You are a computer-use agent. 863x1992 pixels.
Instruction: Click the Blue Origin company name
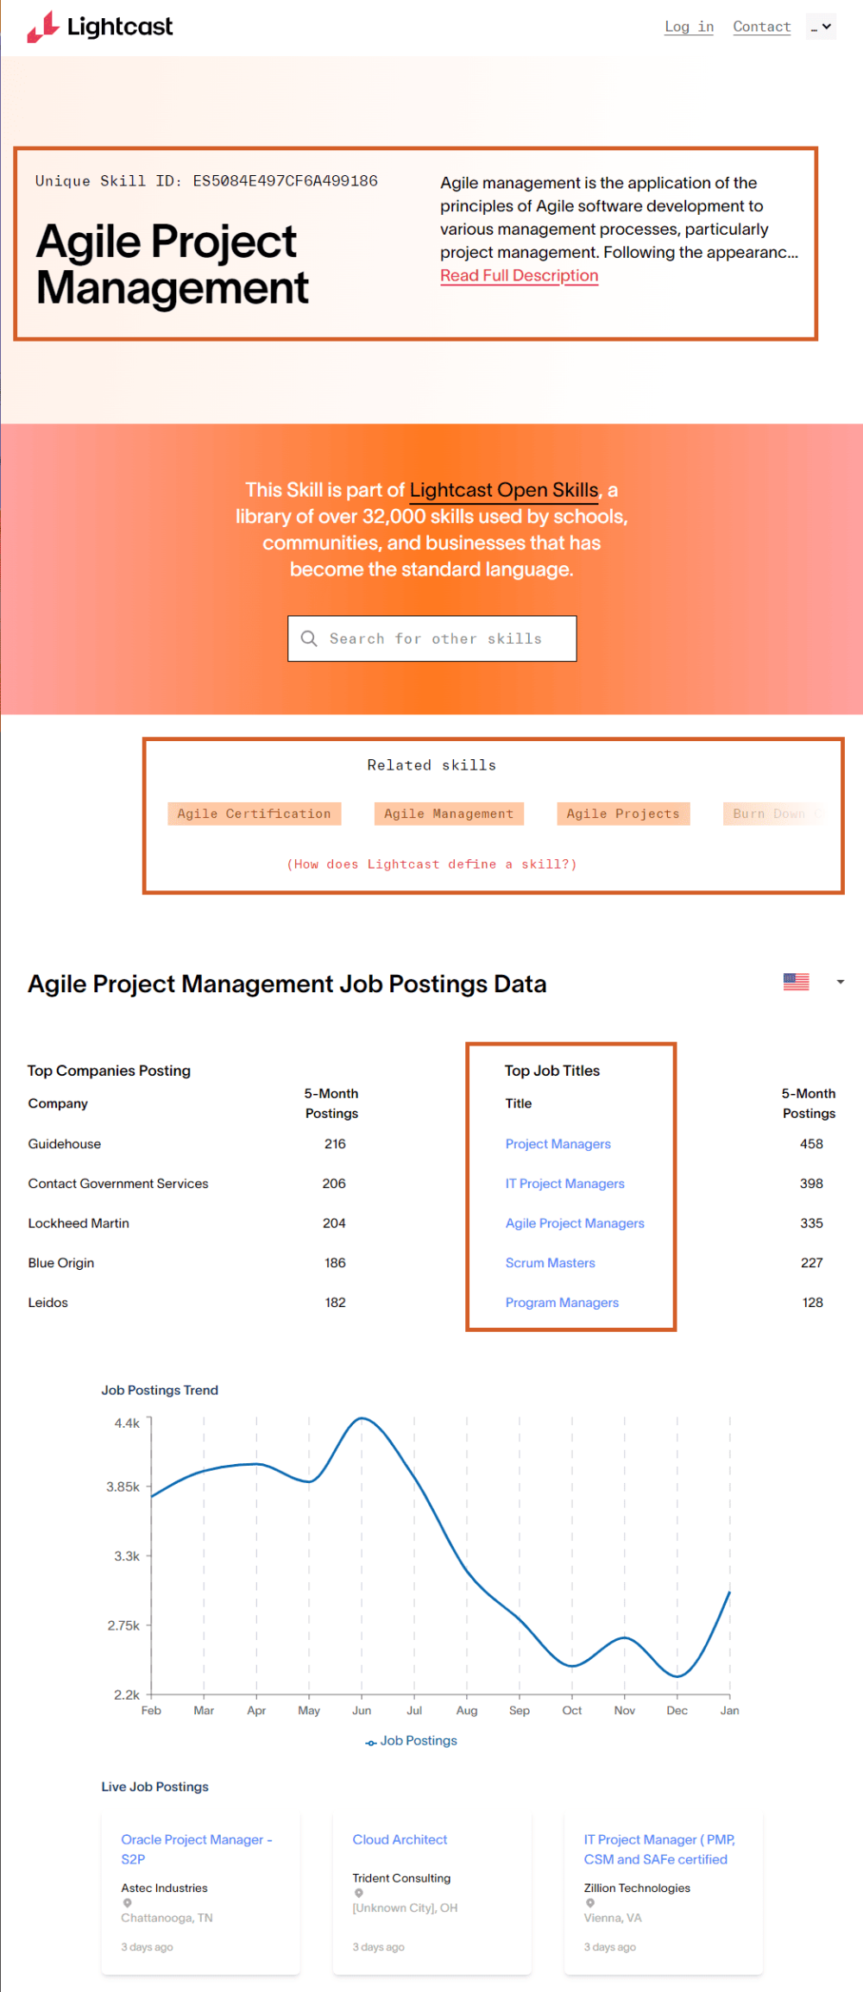[x=61, y=1263]
